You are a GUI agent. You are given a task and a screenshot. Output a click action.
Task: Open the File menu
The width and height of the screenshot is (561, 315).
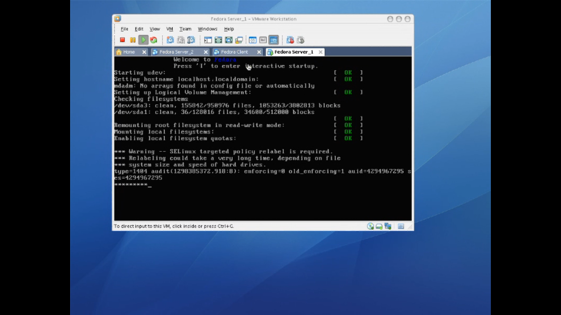[124, 29]
